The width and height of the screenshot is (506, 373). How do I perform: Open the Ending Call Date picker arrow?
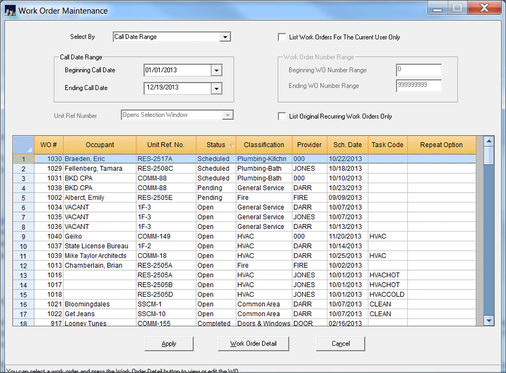tap(216, 88)
